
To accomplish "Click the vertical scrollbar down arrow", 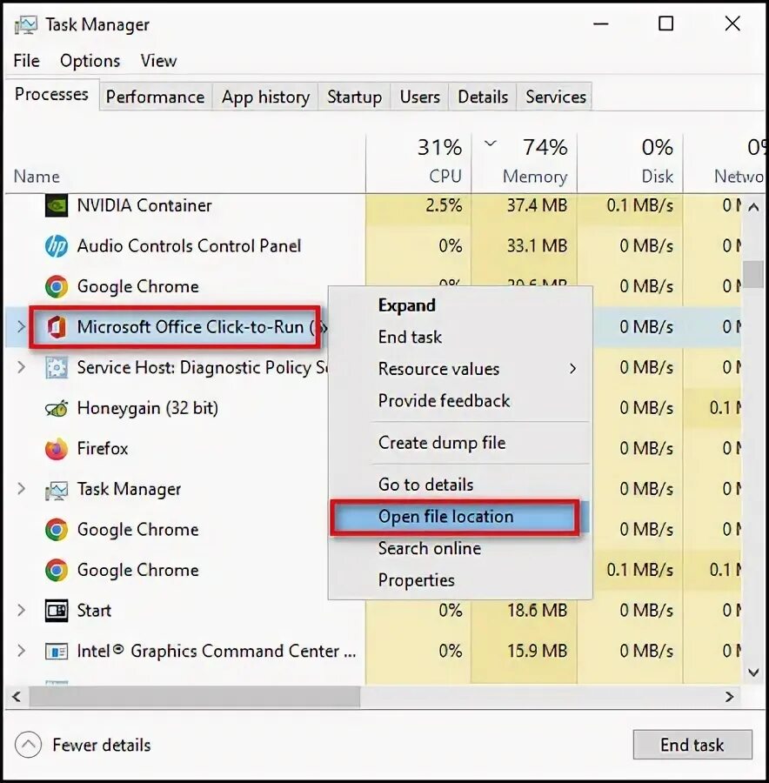I will (x=753, y=673).
